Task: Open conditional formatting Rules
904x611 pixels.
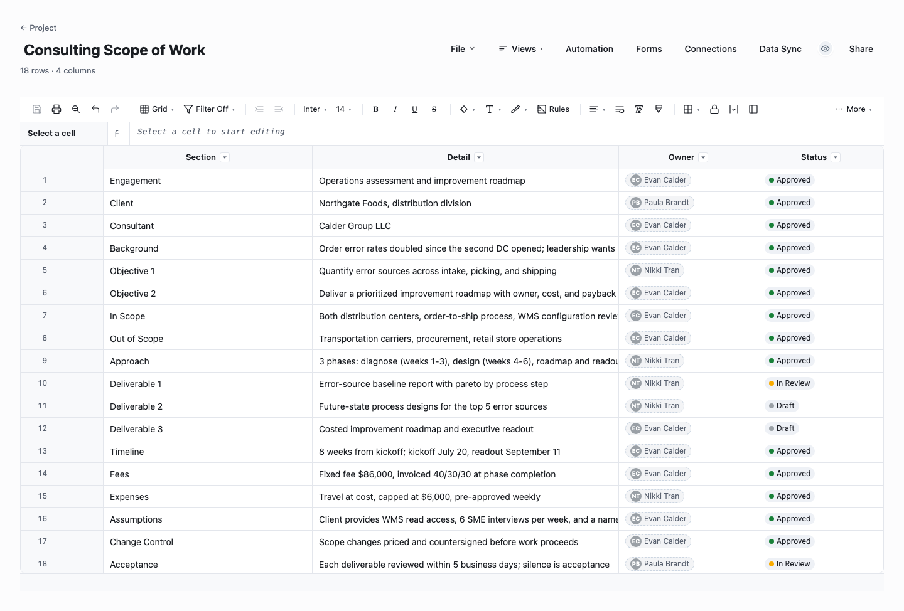Action: click(554, 109)
